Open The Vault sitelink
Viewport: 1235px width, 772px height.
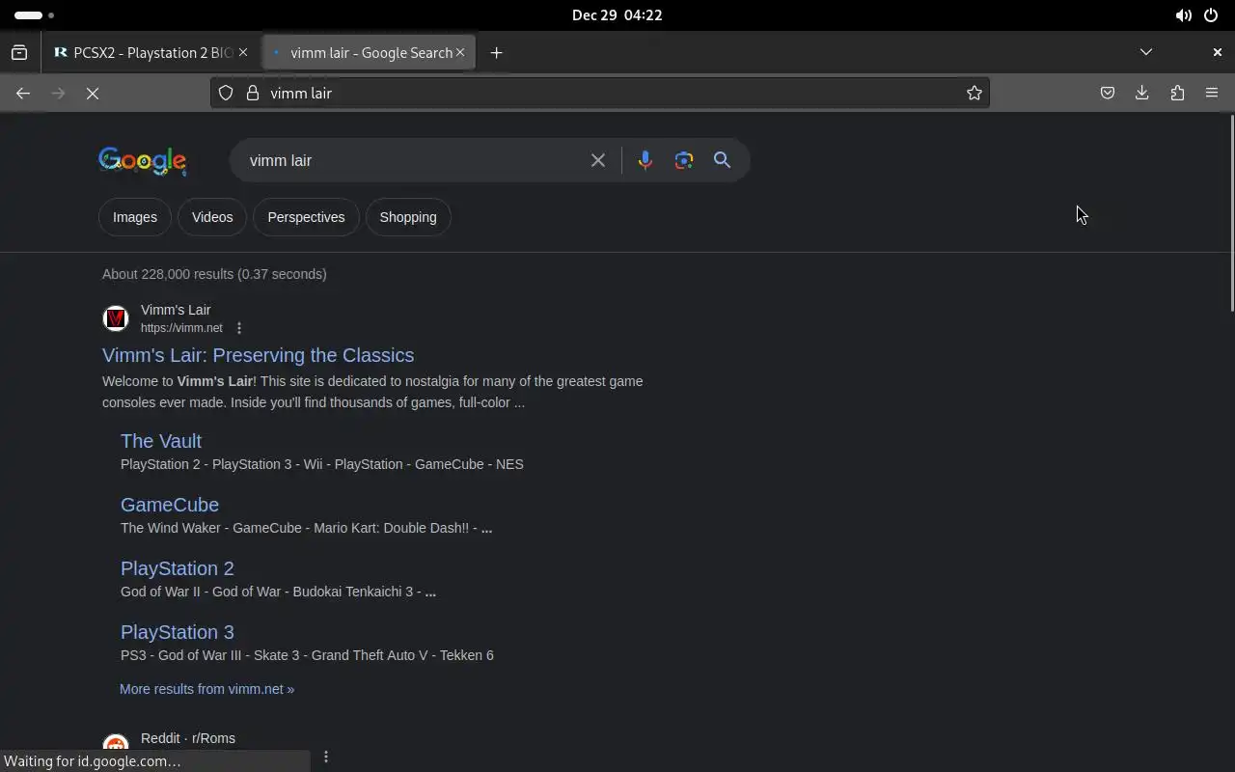coord(161,441)
